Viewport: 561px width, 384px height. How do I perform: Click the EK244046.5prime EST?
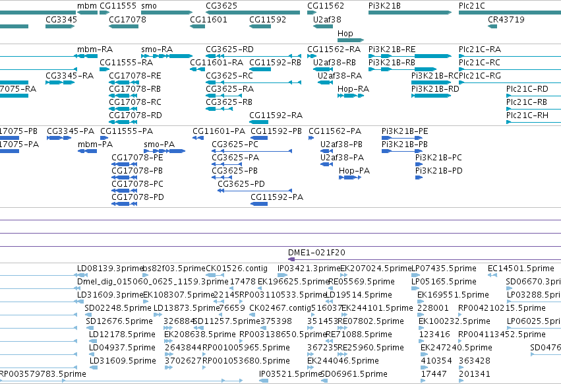312,367
